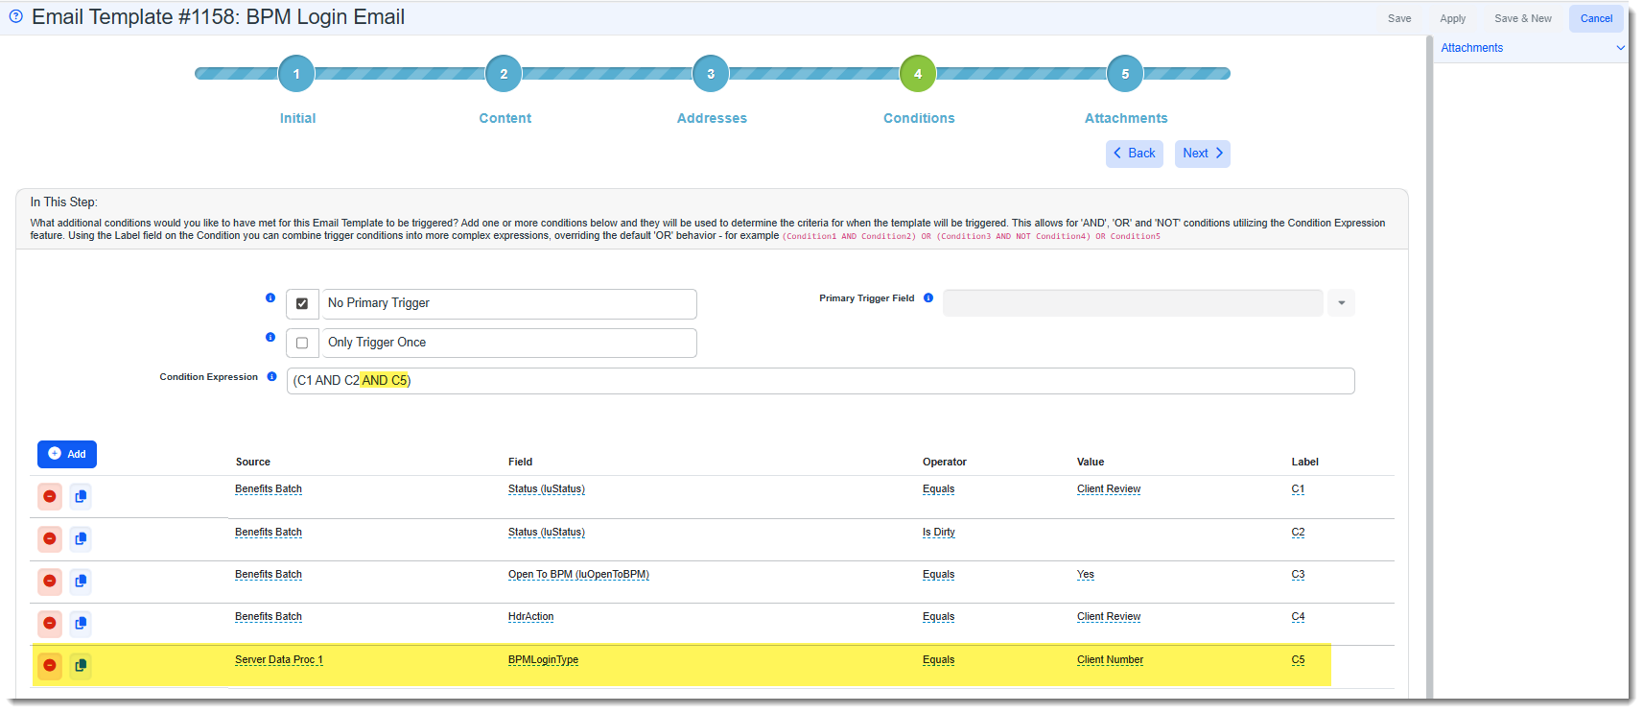Edit the Client Number value in C5 row
Viewport: 1643px width, 713px height.
coord(1110,660)
